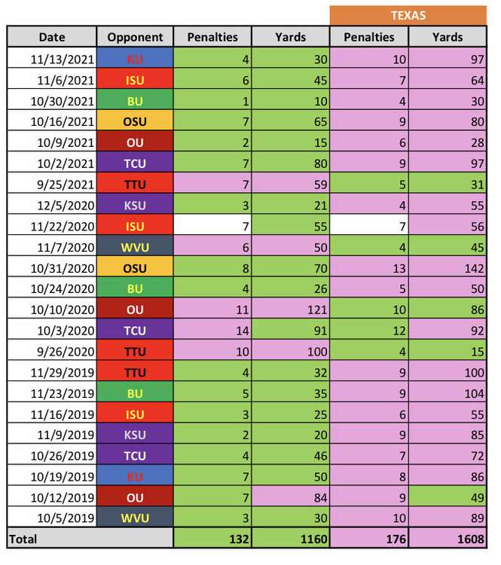
Task: Select the 12/5/2020 date cell
Action: point(52,204)
